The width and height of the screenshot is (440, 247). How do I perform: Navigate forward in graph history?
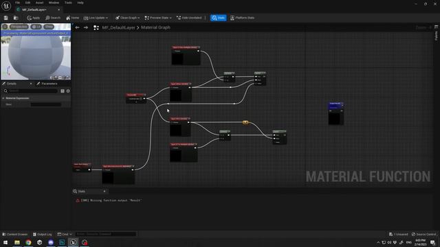coord(86,27)
